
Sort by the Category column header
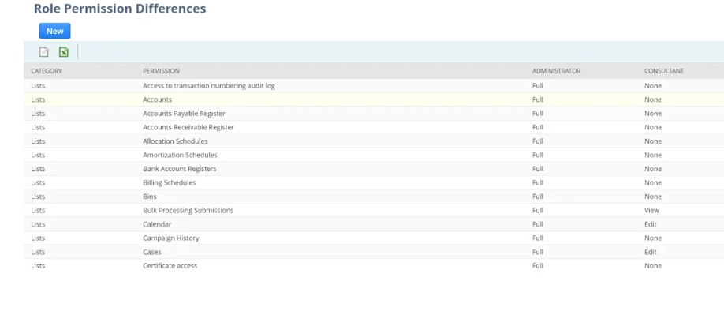point(47,71)
